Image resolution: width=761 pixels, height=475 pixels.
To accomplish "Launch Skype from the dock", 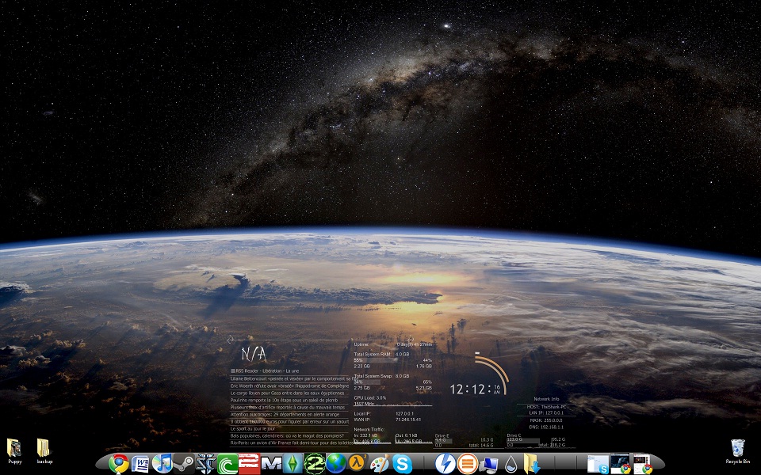I will coord(402,464).
